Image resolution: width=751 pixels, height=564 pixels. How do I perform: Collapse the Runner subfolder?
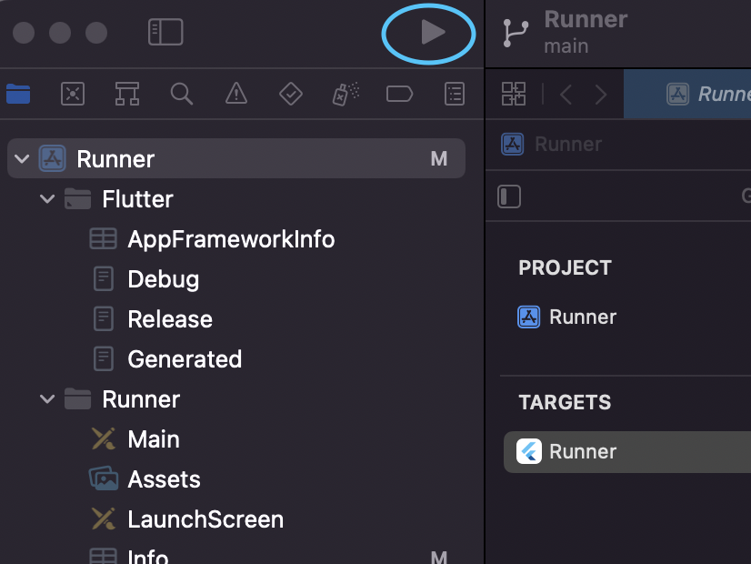47,398
